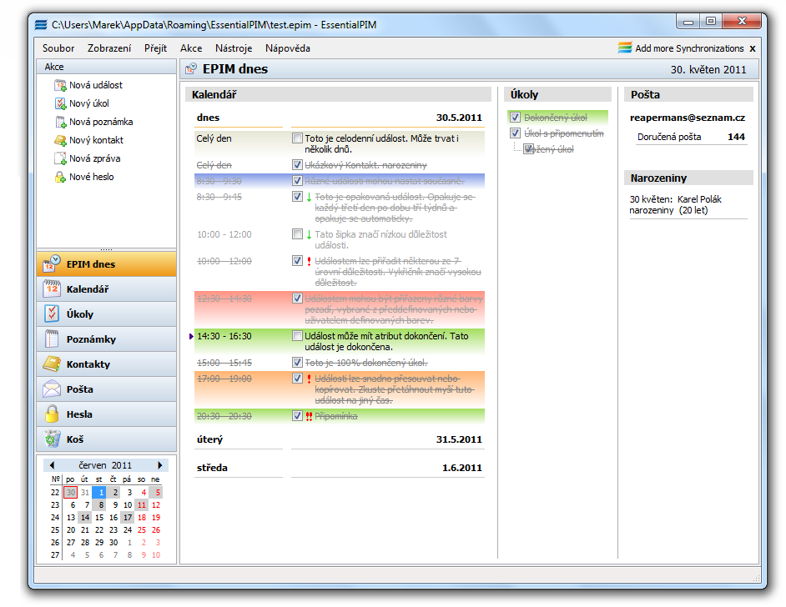Click the Poznámky notepad icon
This screenshot has width=786, height=607.
pyautogui.click(x=52, y=339)
